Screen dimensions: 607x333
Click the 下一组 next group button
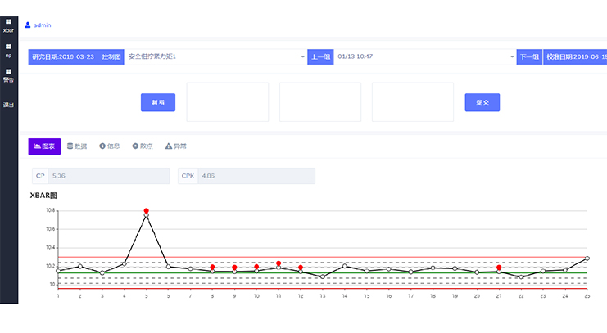tap(529, 57)
